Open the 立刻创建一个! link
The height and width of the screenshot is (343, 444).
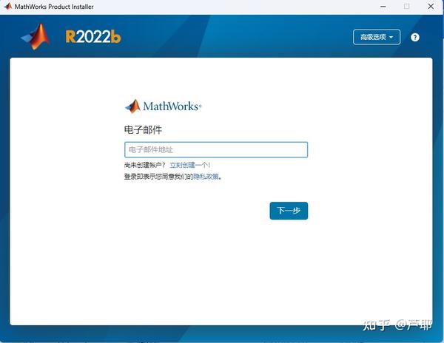pyautogui.click(x=189, y=165)
